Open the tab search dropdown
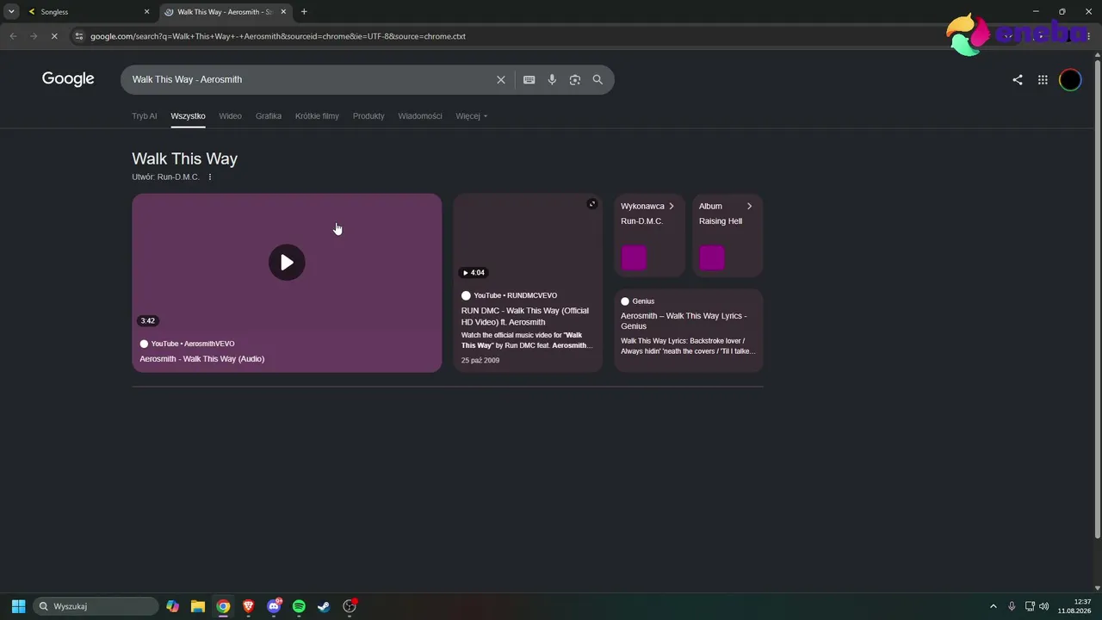The height and width of the screenshot is (620, 1102). coord(11,12)
